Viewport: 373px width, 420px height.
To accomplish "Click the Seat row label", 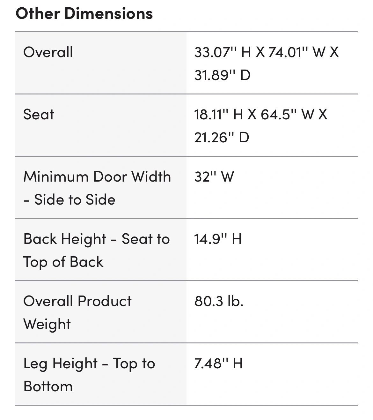I will coord(39,114).
